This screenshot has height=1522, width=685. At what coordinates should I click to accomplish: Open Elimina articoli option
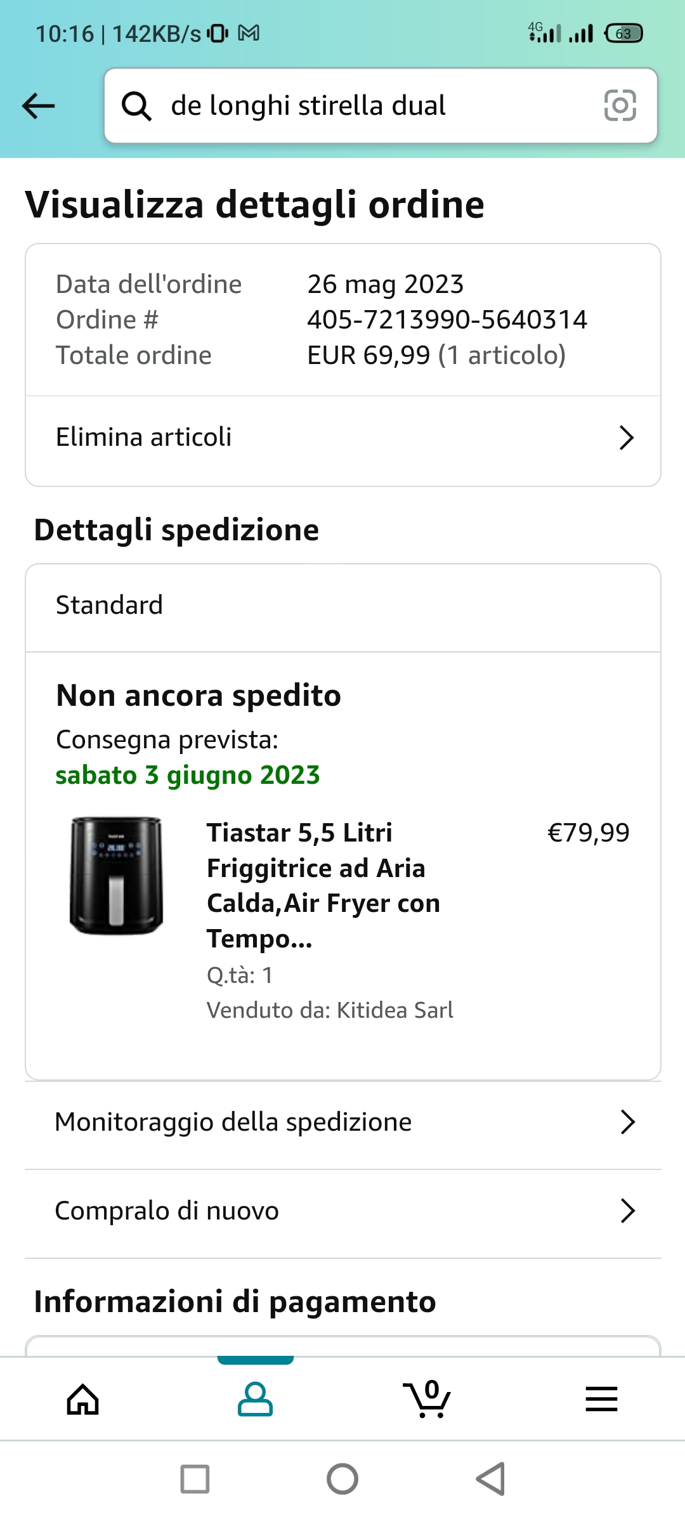[x=144, y=438]
